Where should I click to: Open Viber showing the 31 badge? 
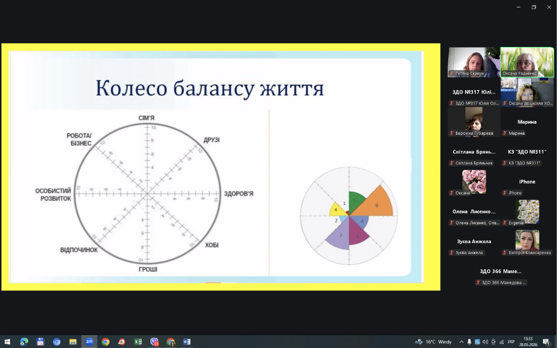click(154, 342)
